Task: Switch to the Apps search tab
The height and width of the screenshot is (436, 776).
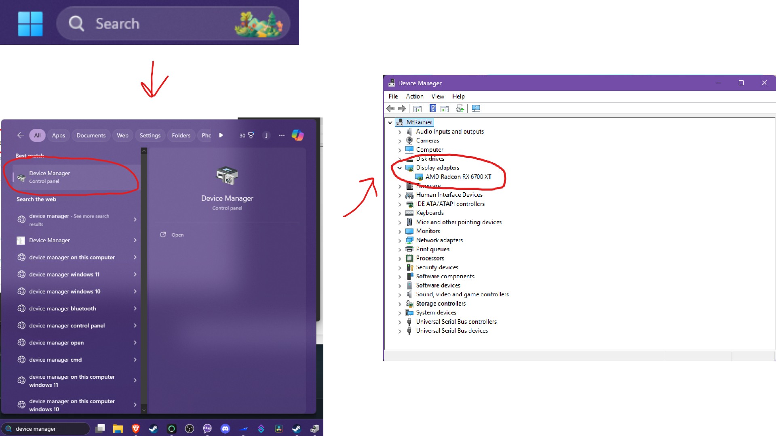Action: click(58, 135)
